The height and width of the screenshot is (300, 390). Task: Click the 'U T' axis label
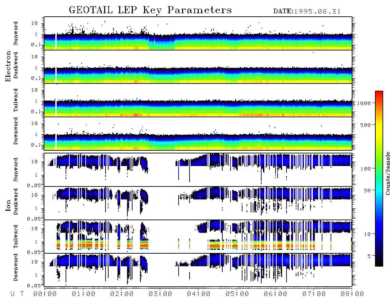click(x=17, y=294)
